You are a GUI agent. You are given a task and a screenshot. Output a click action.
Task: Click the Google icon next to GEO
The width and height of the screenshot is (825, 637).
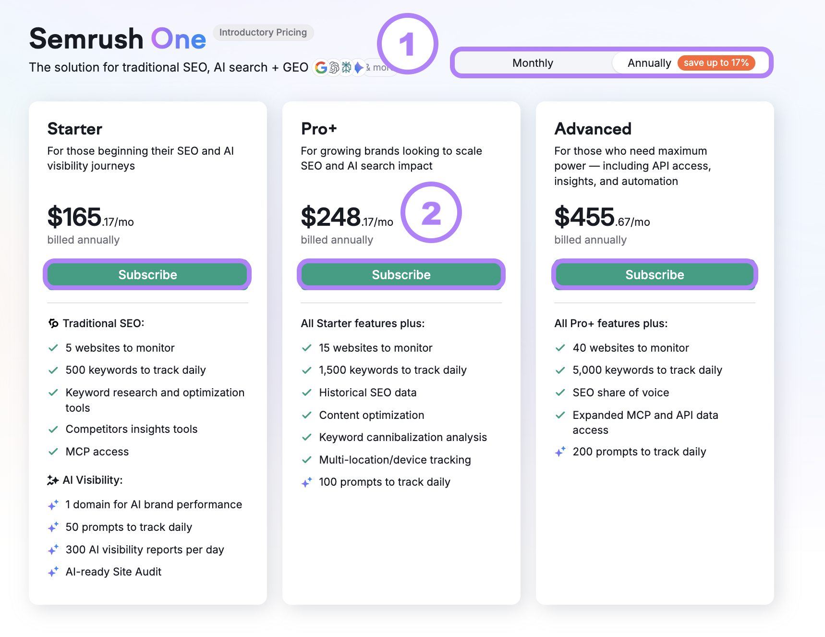point(321,67)
